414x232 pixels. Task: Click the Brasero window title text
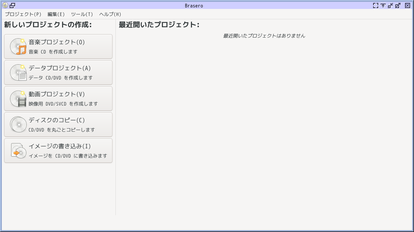[194, 6]
